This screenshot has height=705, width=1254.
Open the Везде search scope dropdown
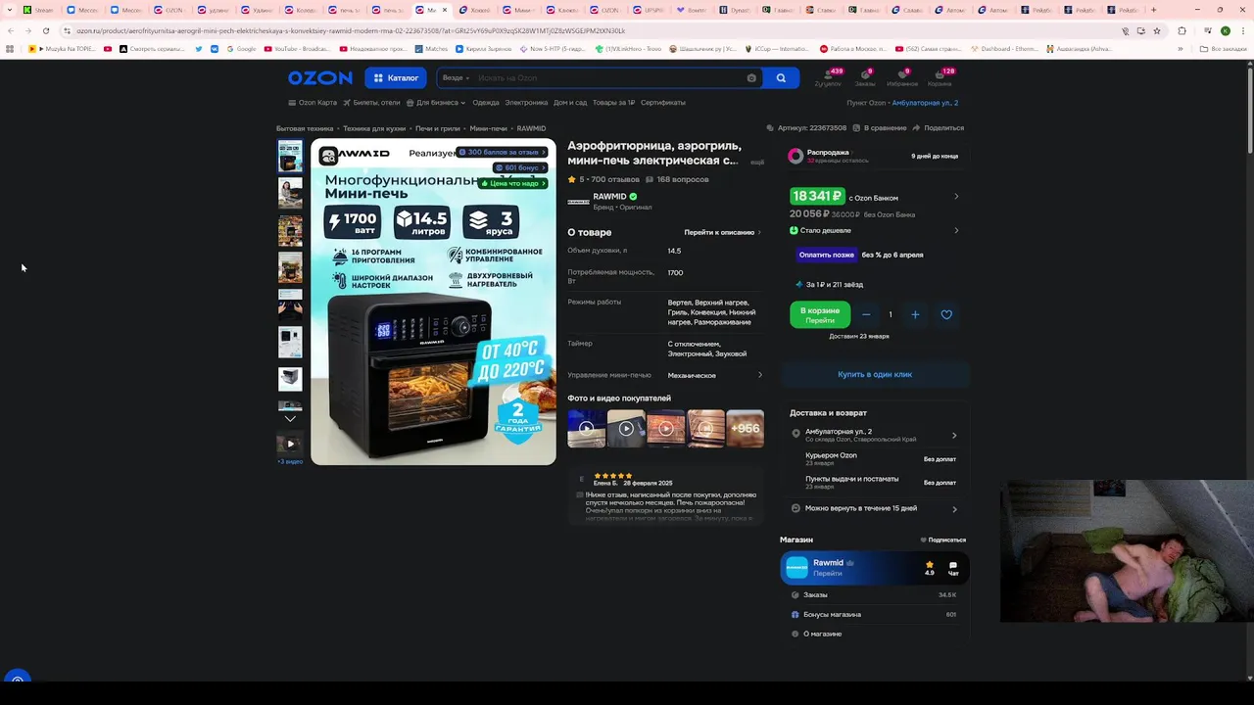click(x=456, y=78)
